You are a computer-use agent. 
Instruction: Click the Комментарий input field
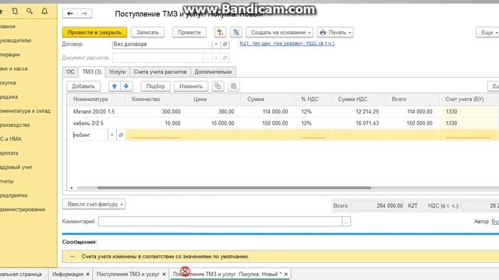[x=220, y=222]
